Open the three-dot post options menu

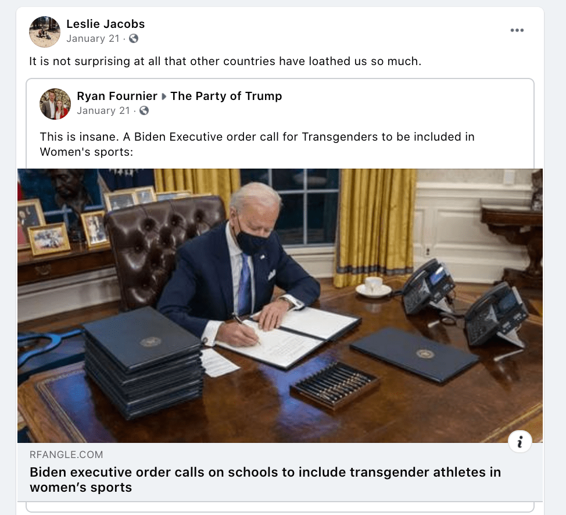pos(517,30)
